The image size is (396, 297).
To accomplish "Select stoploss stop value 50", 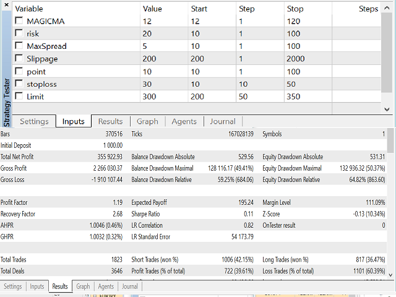I will [x=308, y=84].
